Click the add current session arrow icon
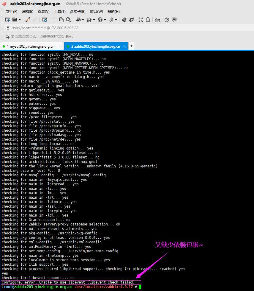 click(x=7, y=37)
